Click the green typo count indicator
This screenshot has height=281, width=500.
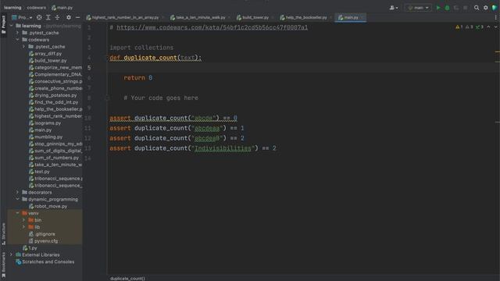pos(479,27)
